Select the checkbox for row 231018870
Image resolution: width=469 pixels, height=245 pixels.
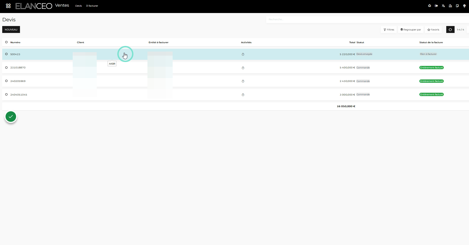pyautogui.click(x=6, y=68)
